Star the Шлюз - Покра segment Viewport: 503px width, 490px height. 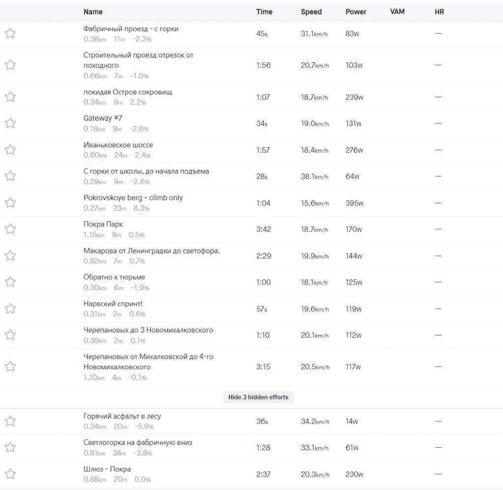point(10,474)
